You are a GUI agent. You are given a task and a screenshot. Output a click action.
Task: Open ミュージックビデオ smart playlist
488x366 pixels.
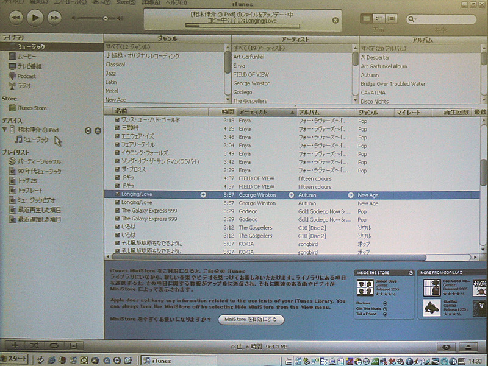tap(37, 200)
